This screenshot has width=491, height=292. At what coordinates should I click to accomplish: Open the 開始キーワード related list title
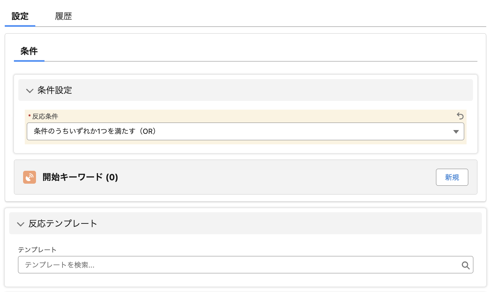pyautogui.click(x=73, y=177)
